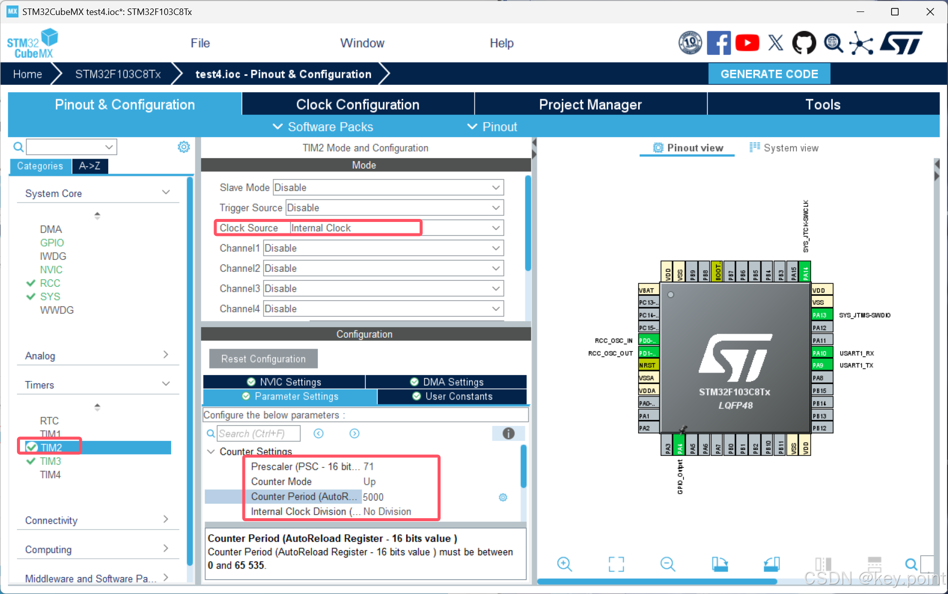Screen dimensions: 948x594
Task: Click pin PA4 configured as GPIO_Output
Action: tap(680, 444)
